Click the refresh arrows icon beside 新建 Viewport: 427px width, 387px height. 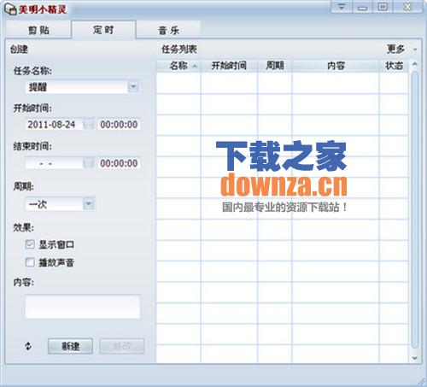(x=28, y=346)
